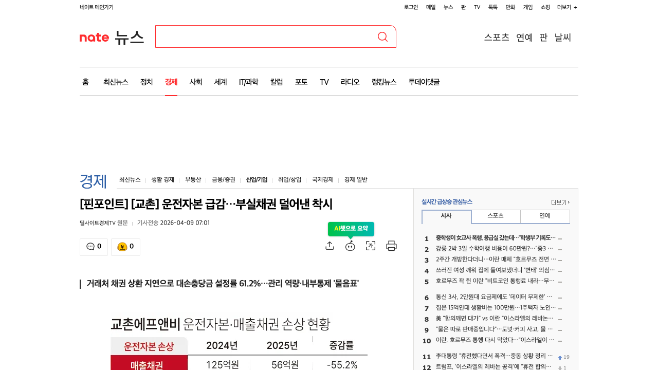Open trending article ranked 11 about 李대통령
The width and height of the screenshot is (658, 370).
pyautogui.click(x=494, y=356)
